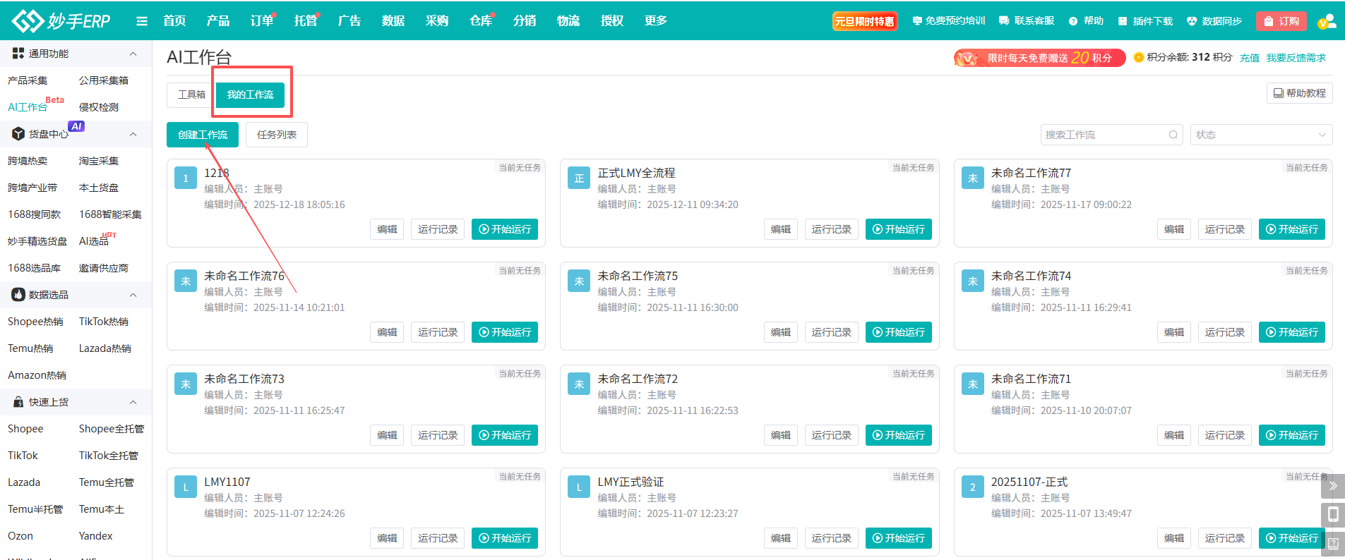Click the 正 avatar of 正式LMY全流程
Viewport: 1345px width, 560px height.
click(x=579, y=178)
